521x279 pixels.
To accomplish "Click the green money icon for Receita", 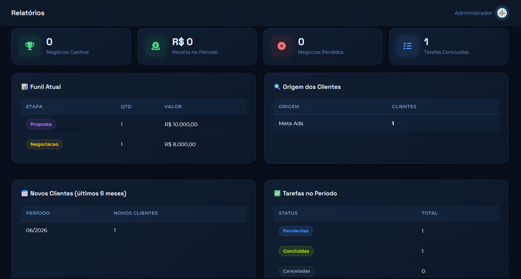I will tap(156, 46).
